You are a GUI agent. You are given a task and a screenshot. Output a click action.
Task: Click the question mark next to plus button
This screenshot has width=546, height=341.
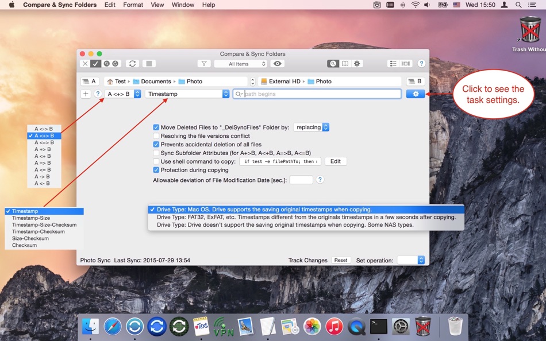coord(98,94)
